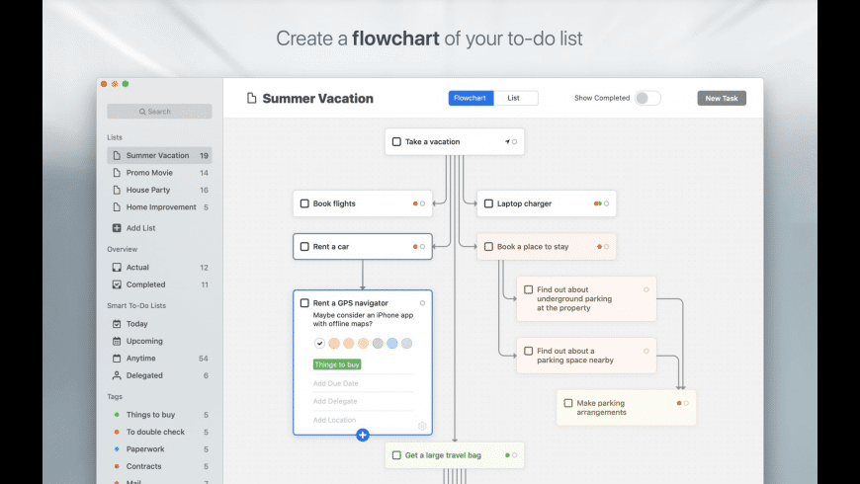Open the Upcoming smart list
This screenshot has height=484, width=860.
pyautogui.click(x=144, y=341)
